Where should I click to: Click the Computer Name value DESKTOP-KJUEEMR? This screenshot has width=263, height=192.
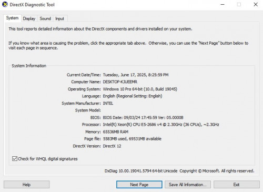tap(120, 82)
